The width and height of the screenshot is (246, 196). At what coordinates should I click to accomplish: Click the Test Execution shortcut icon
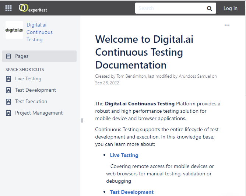(x=8, y=102)
